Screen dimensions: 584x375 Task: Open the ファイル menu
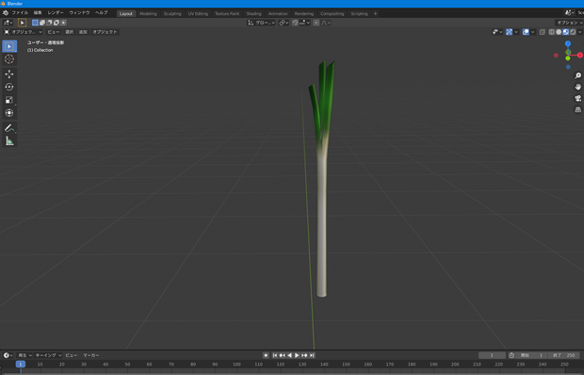pyautogui.click(x=20, y=13)
